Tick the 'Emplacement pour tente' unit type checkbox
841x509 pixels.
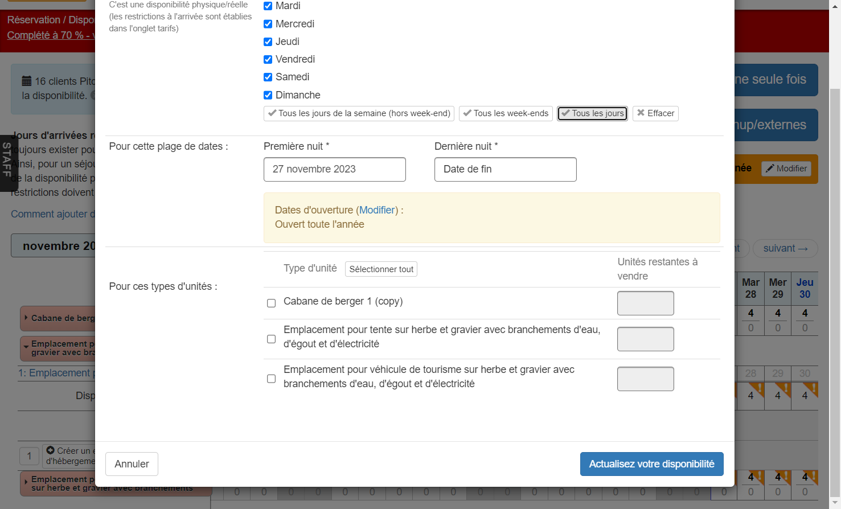point(272,339)
